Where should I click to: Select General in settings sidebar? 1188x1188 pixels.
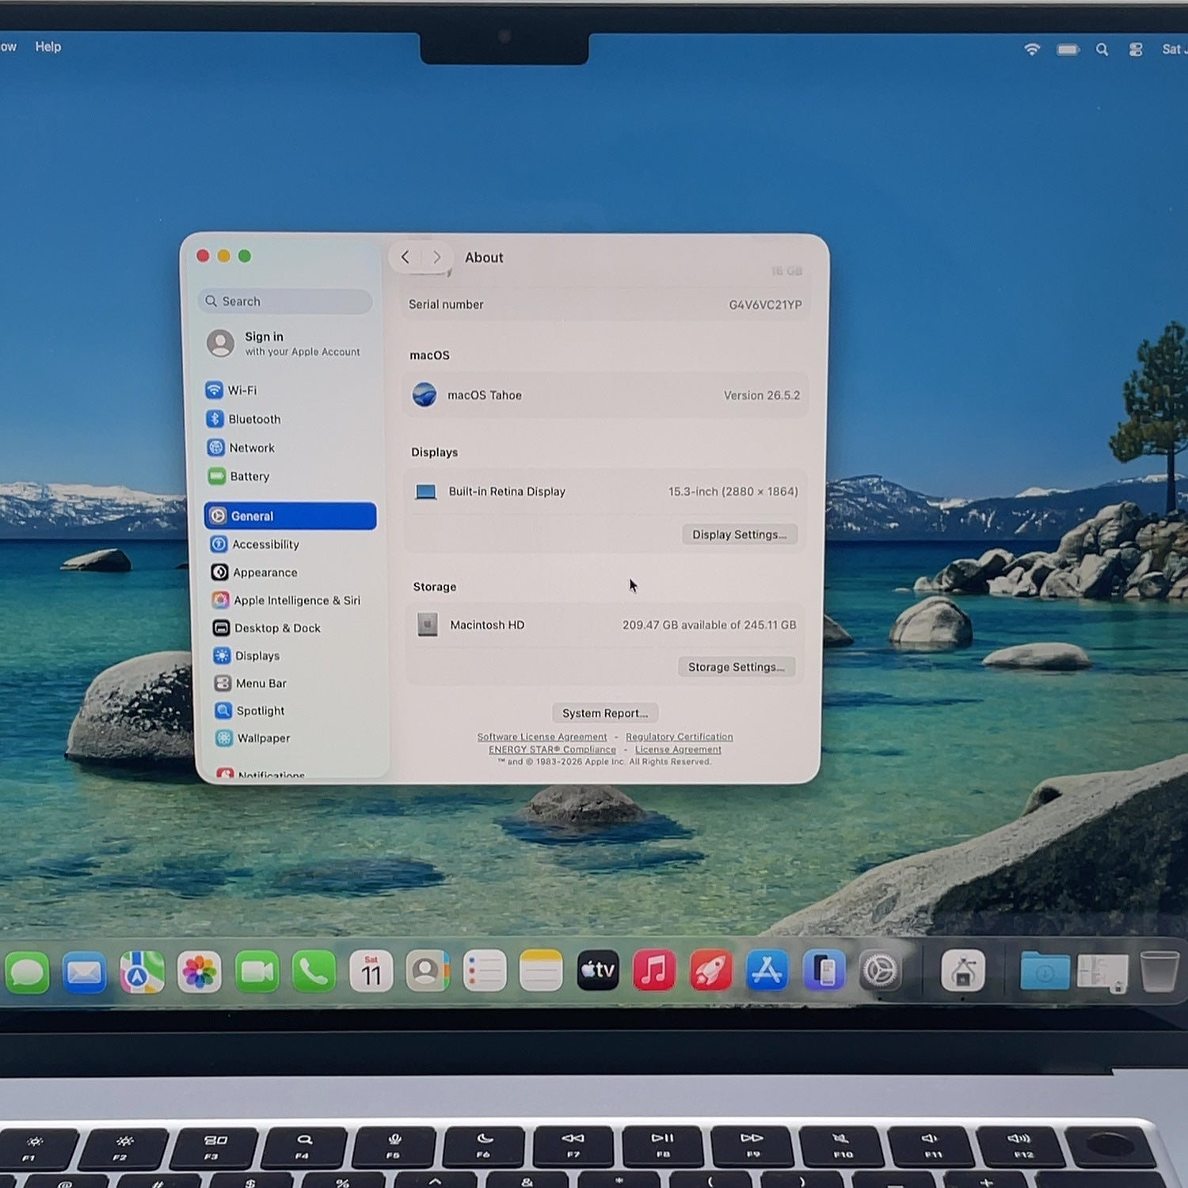click(290, 516)
